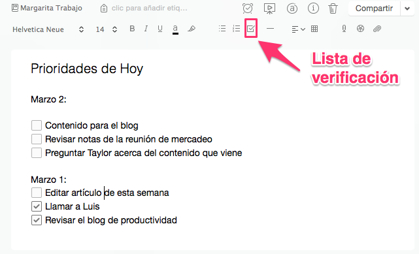
Task: Open the text color picker
Action: pyautogui.click(x=175, y=29)
